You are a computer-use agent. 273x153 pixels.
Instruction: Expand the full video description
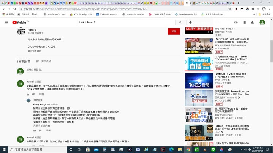point(35,51)
